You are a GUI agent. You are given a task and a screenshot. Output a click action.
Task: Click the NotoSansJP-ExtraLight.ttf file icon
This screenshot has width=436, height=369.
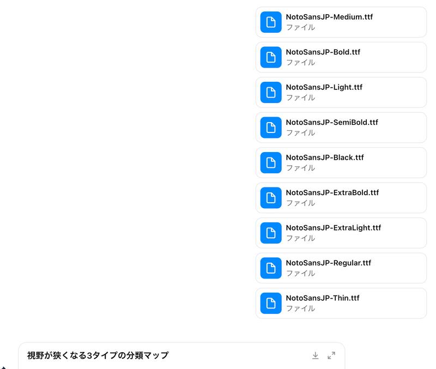[x=271, y=233]
